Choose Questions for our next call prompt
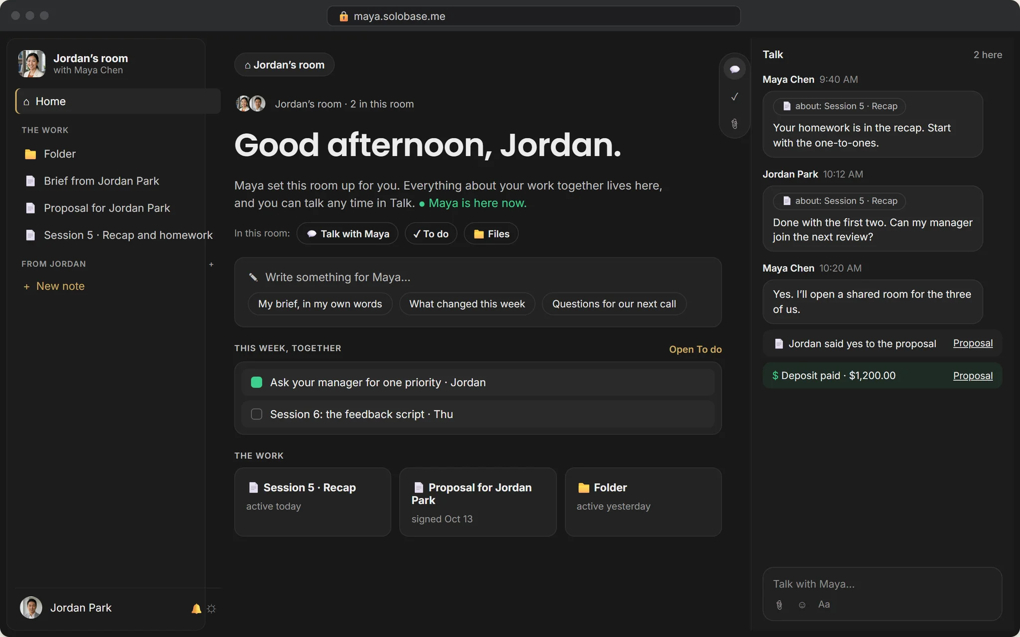The height and width of the screenshot is (637, 1020). coord(614,304)
